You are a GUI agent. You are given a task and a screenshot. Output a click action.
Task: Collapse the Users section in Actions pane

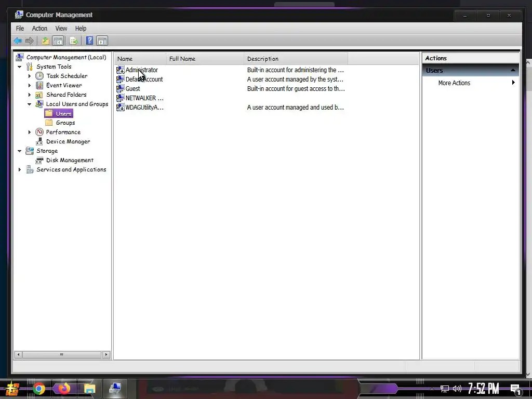point(513,70)
